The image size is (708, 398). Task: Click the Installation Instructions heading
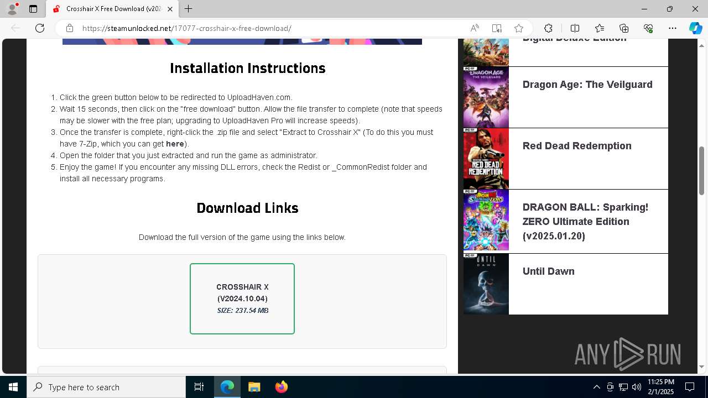click(248, 68)
